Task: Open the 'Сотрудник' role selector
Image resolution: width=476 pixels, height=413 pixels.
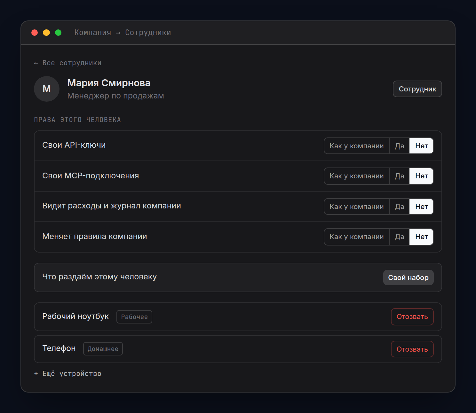Action: (417, 89)
